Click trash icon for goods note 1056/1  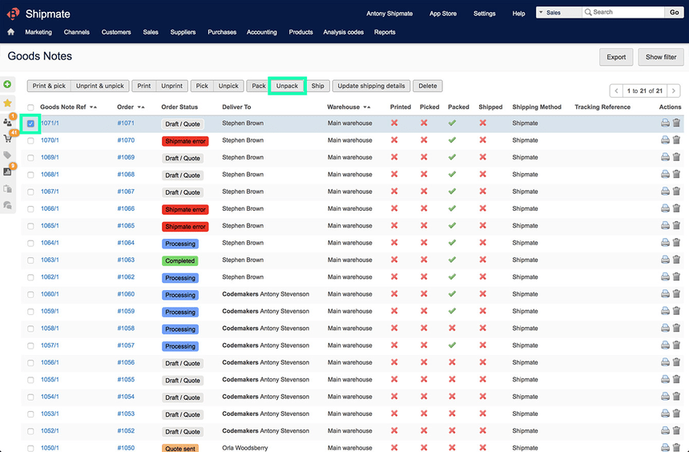[677, 362]
